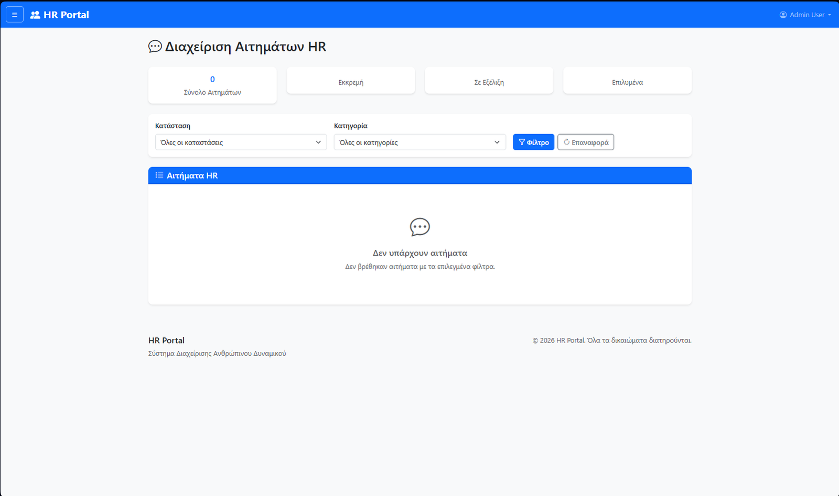Click the Δεν υπάρχουν αιτήματα message
The width and height of the screenshot is (839, 496).
coord(419,253)
